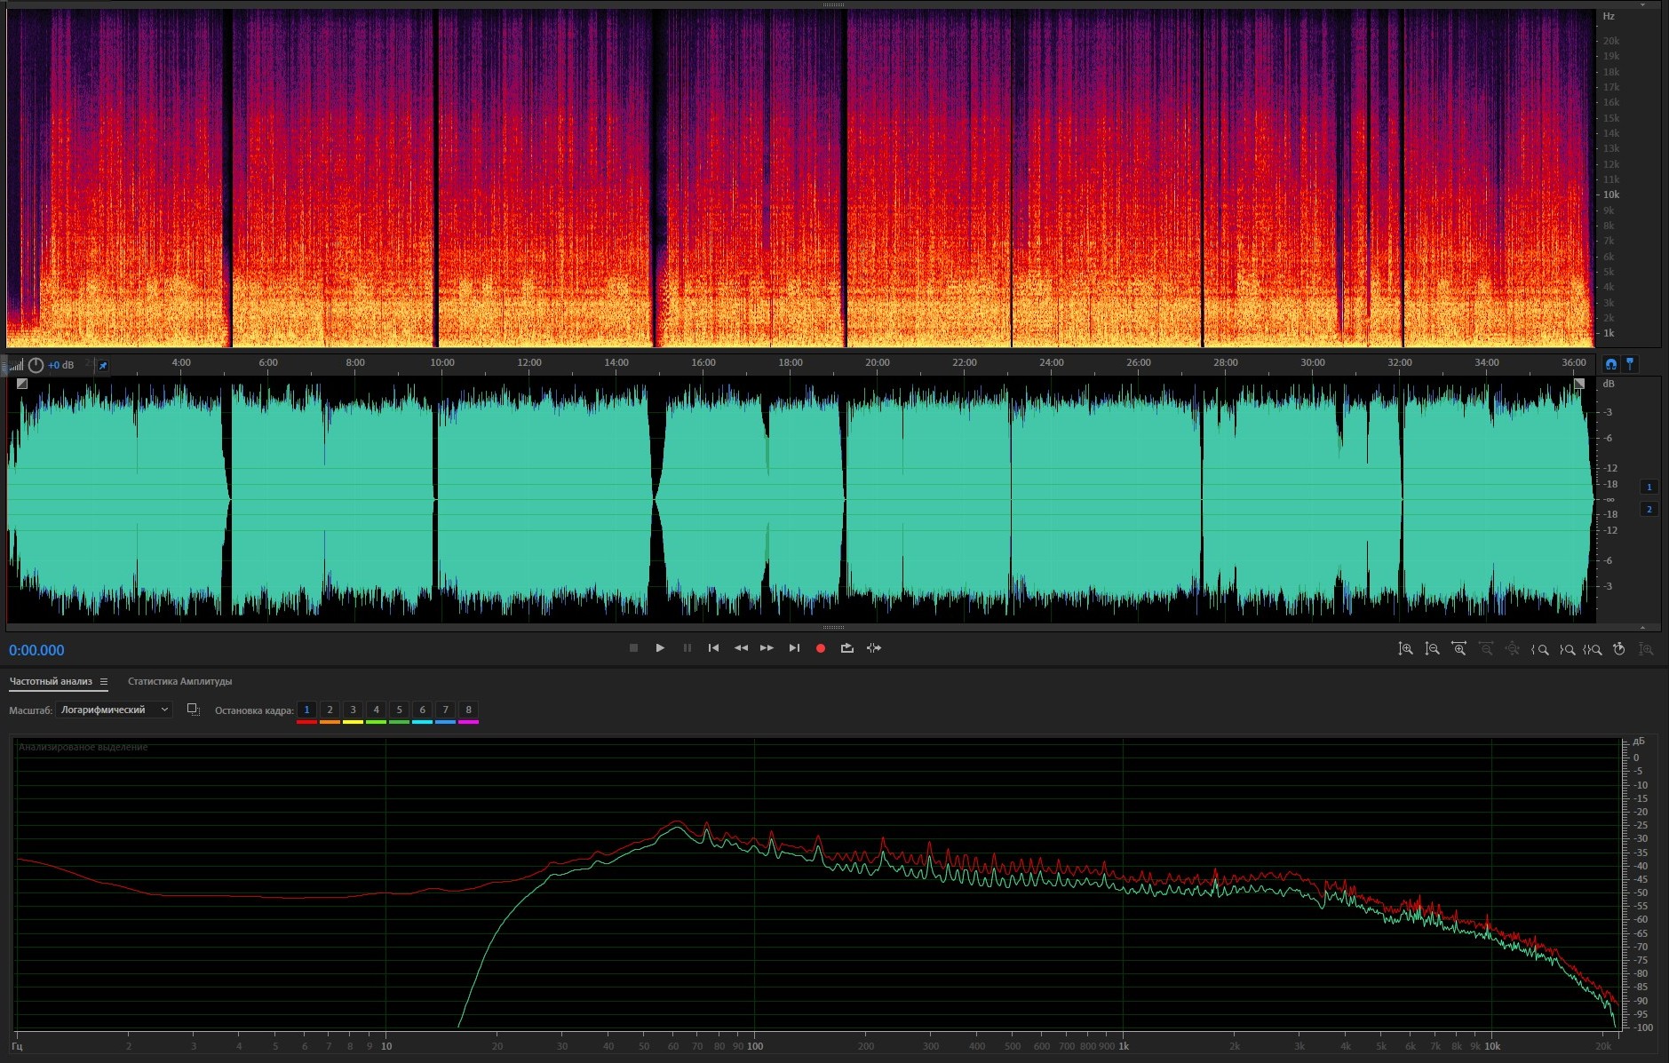Click the 0:00.000 timecode display
Image resolution: width=1669 pixels, height=1063 pixels.
pyautogui.click(x=36, y=650)
